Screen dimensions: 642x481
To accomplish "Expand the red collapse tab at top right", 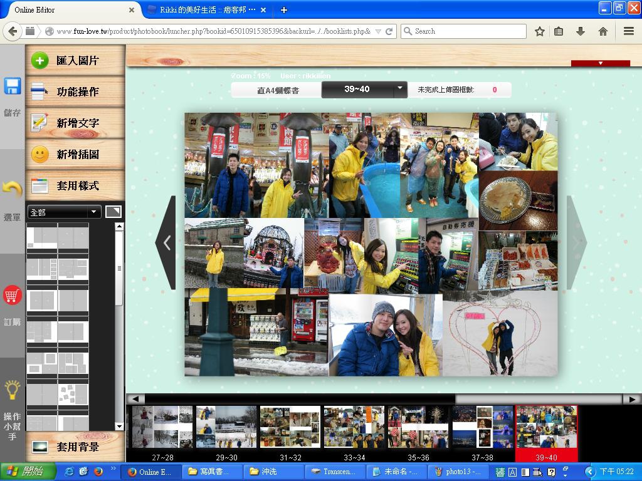I will click(600, 63).
